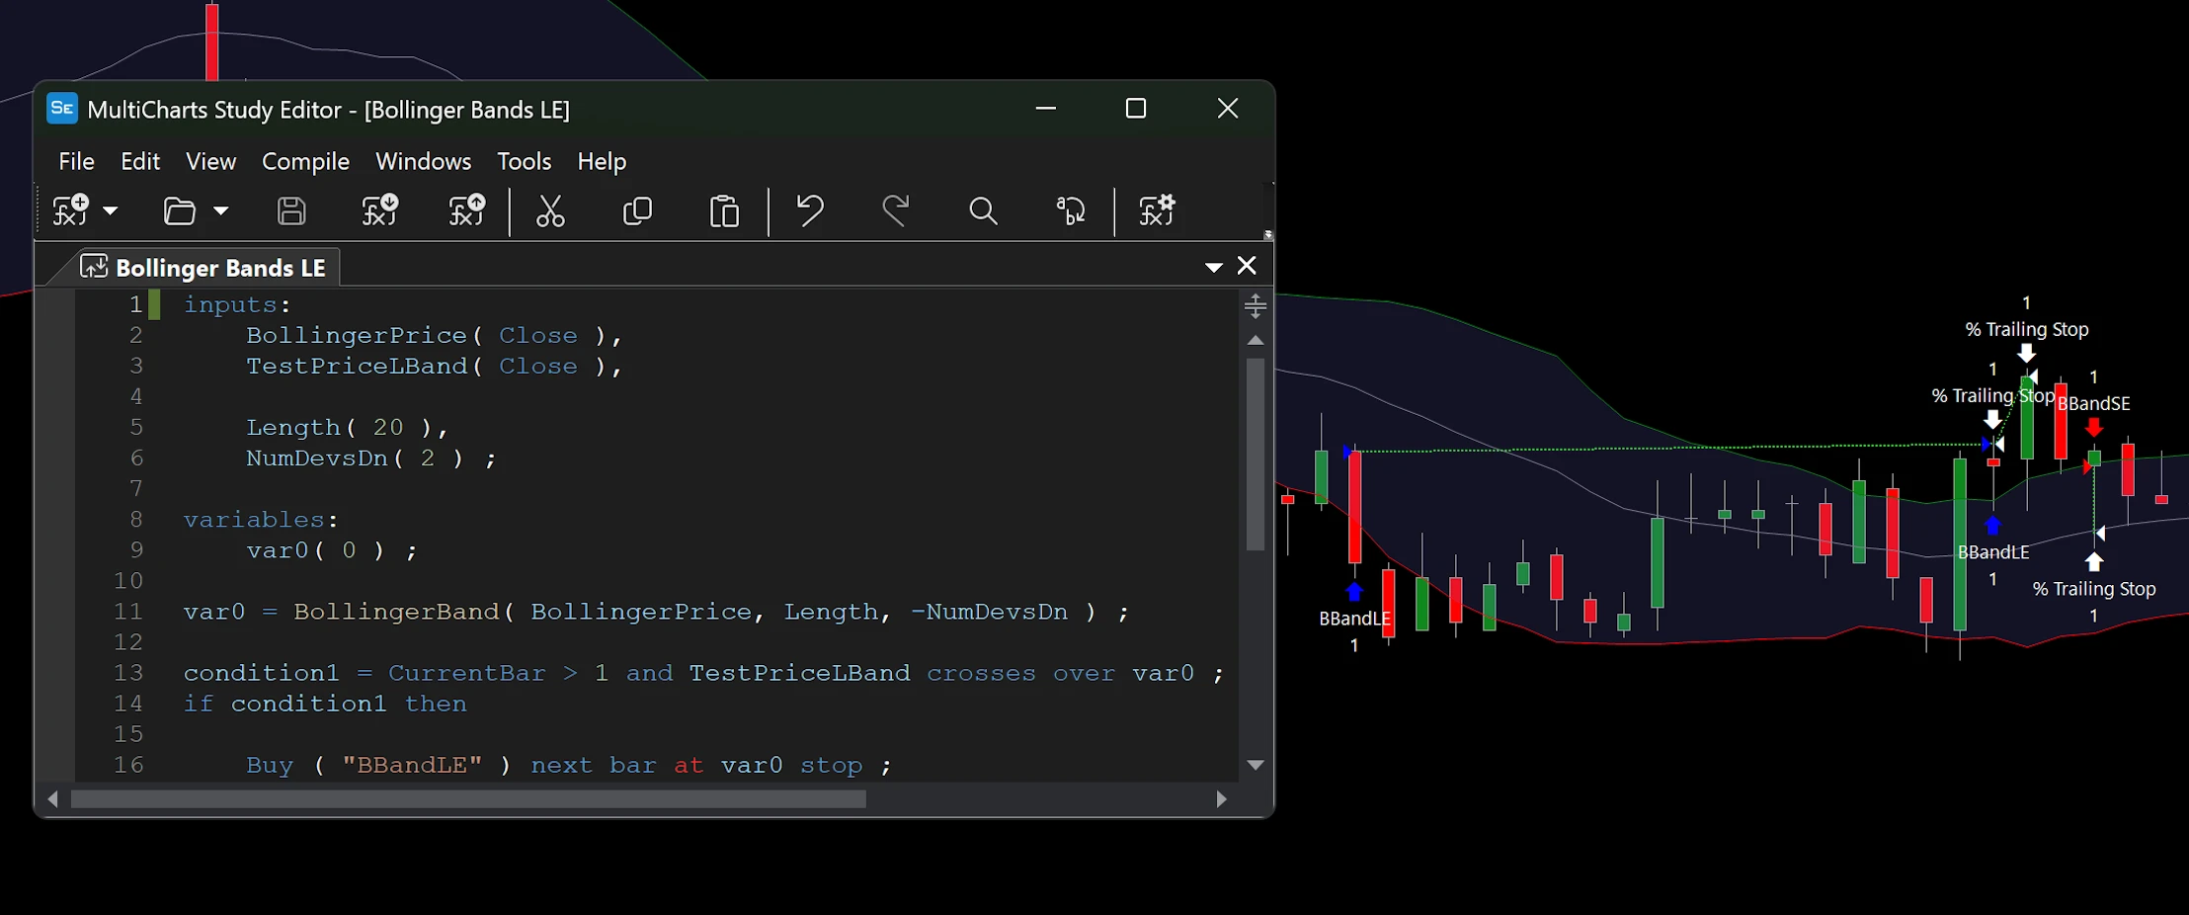This screenshot has width=2189, height=915.
Task: Click the split-editor handle above the scrollbar
Action: coord(1255,306)
